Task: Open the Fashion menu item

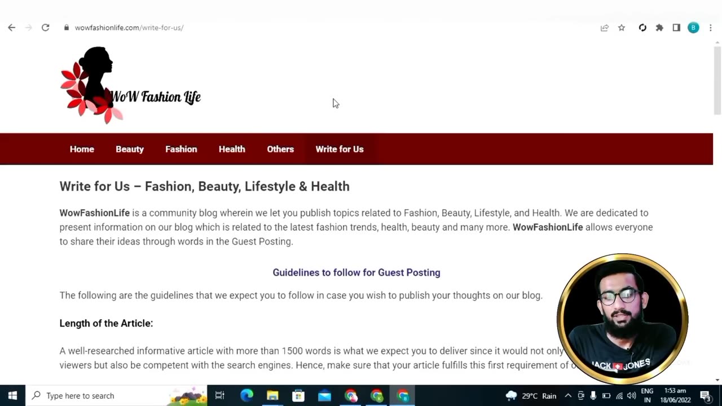Action: (x=181, y=149)
